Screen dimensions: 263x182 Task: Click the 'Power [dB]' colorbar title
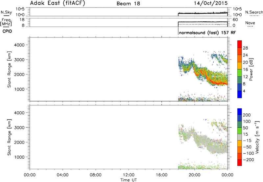(x=251, y=69)
